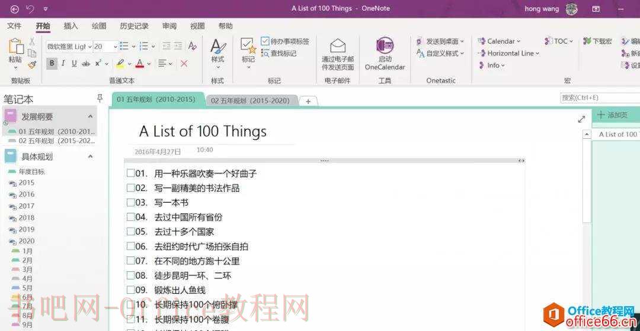
Task: Click the To Do Tag button
Action: pos(285,41)
